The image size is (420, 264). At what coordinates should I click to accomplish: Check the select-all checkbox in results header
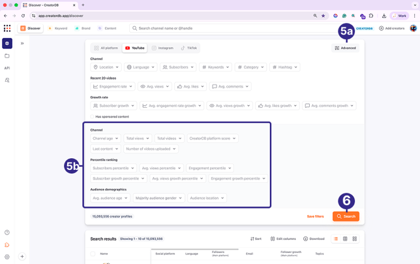pos(93,254)
